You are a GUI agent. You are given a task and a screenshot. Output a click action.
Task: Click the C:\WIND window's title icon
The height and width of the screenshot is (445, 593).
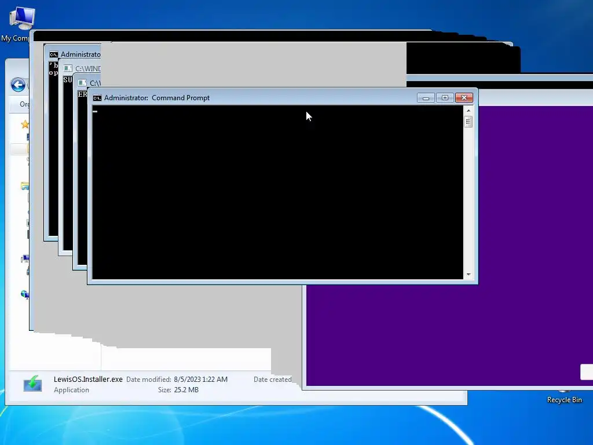pos(68,68)
